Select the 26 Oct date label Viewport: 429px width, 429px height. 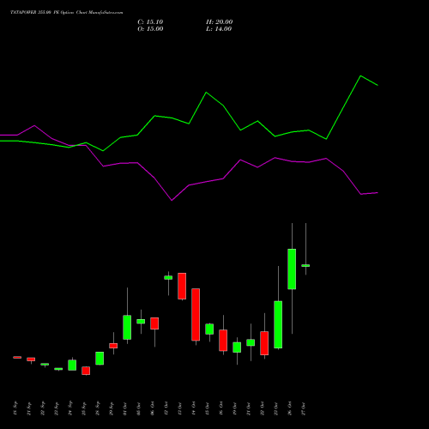(290, 408)
